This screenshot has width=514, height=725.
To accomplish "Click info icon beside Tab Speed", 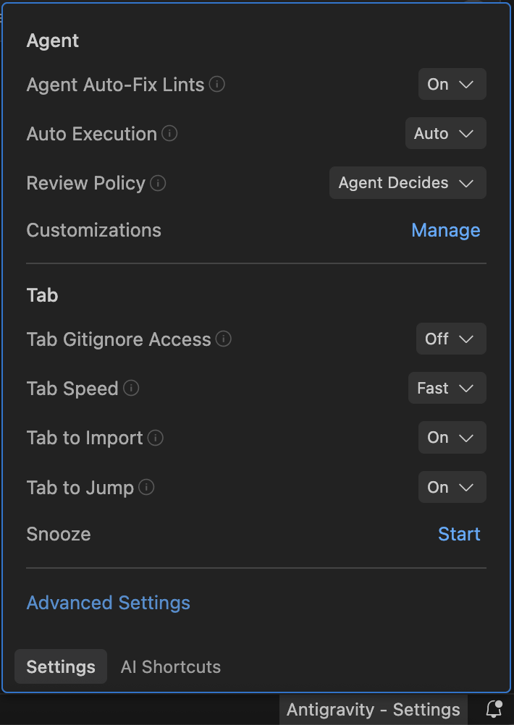I will point(131,389).
